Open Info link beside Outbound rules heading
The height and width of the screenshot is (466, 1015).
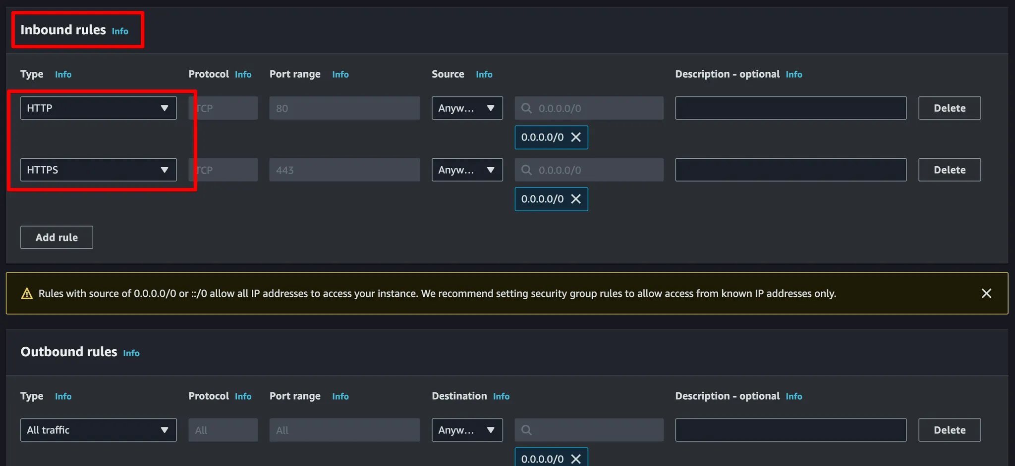pyautogui.click(x=131, y=353)
